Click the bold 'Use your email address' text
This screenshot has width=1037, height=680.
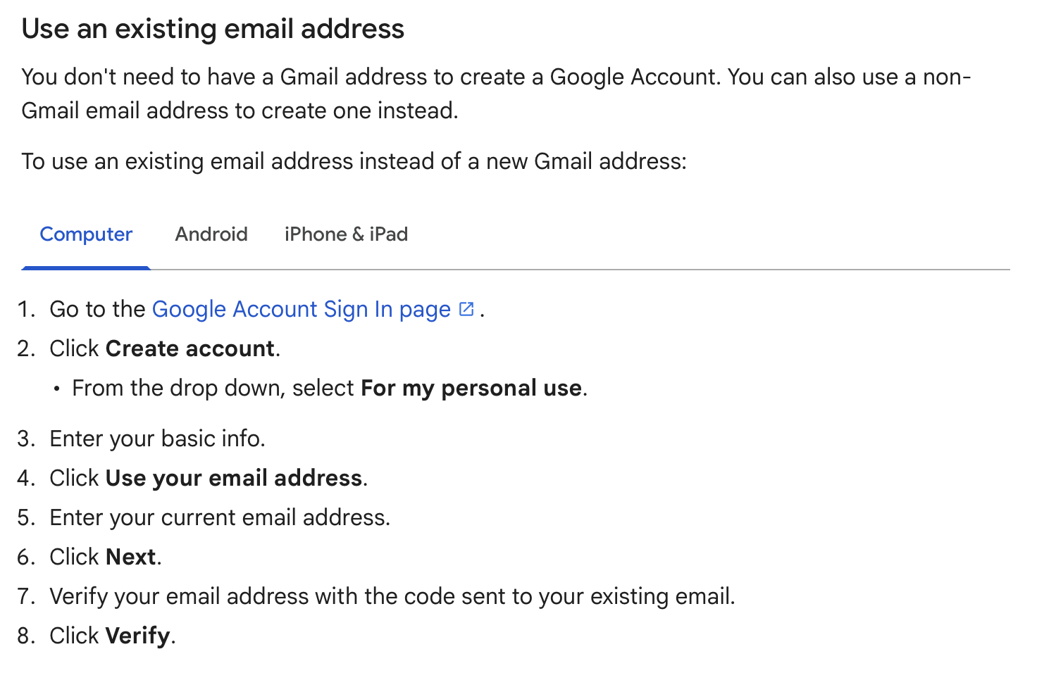(x=234, y=479)
